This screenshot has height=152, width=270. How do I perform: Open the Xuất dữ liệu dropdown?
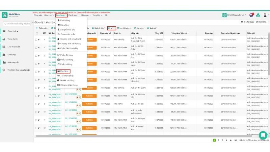[x=99, y=28]
